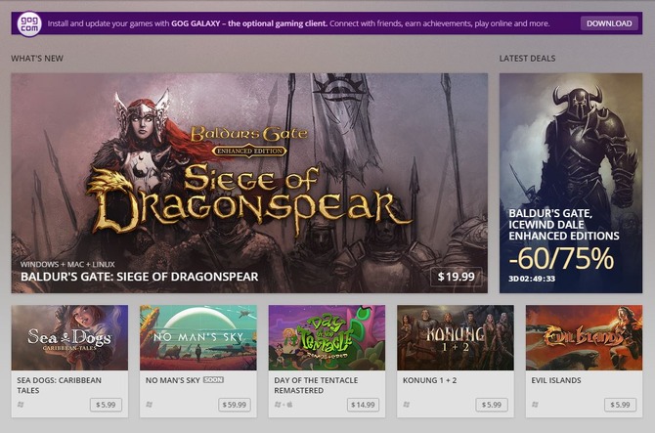Screen dimensions: 655x433
Task: Open the Evil Islands game thumbnail
Action: [x=584, y=337]
